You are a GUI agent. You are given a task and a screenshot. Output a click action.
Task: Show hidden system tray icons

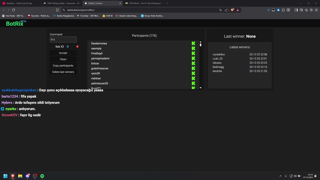[280, 176]
